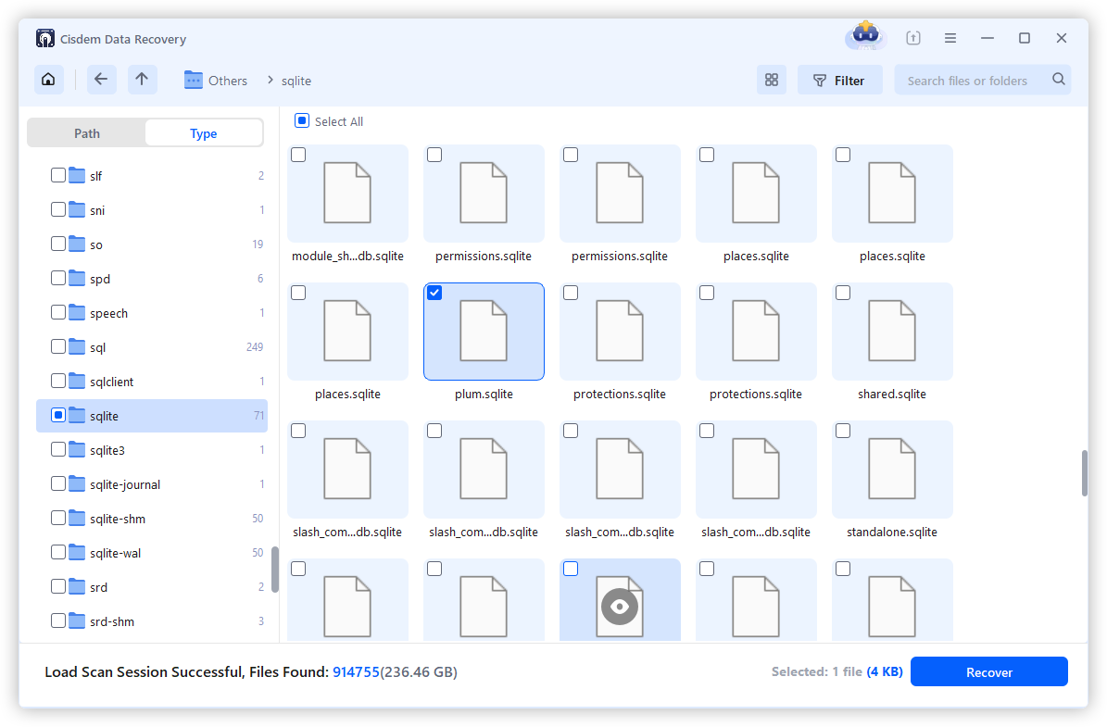Switch to the Type tab
This screenshot has height=727, width=1107.
pyautogui.click(x=203, y=132)
